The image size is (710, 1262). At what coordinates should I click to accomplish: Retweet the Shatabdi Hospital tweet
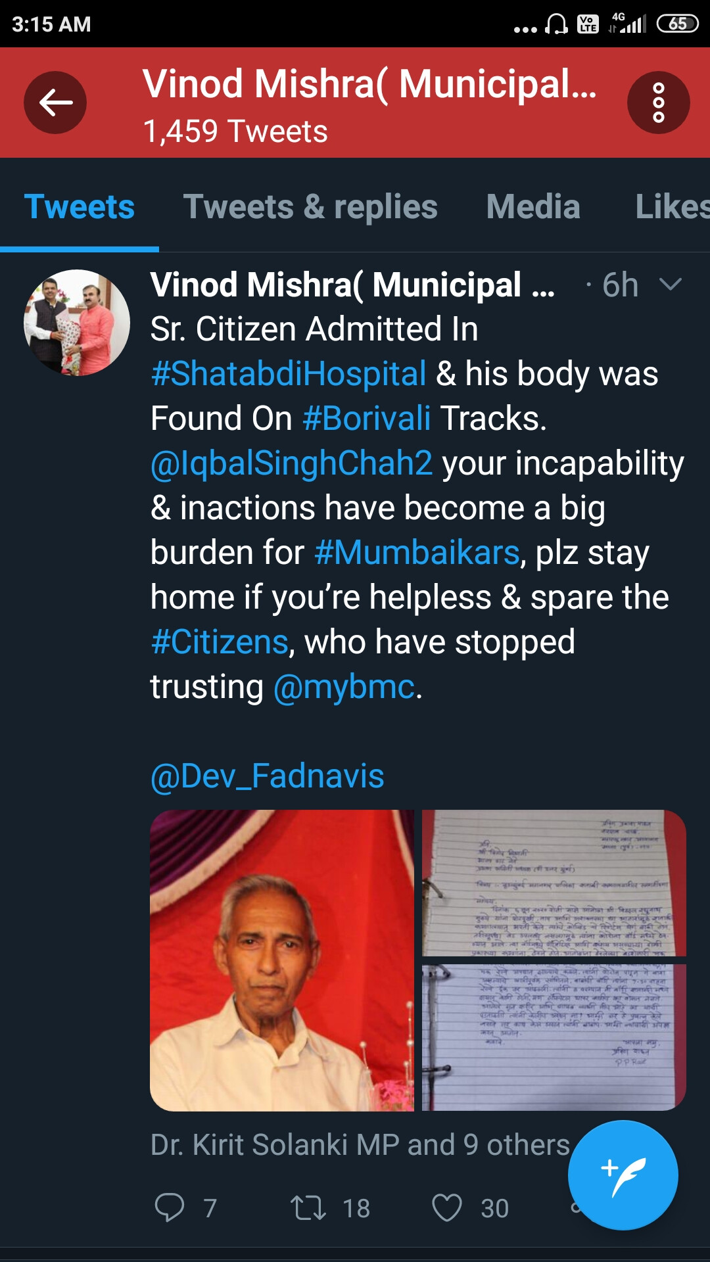click(x=308, y=1207)
